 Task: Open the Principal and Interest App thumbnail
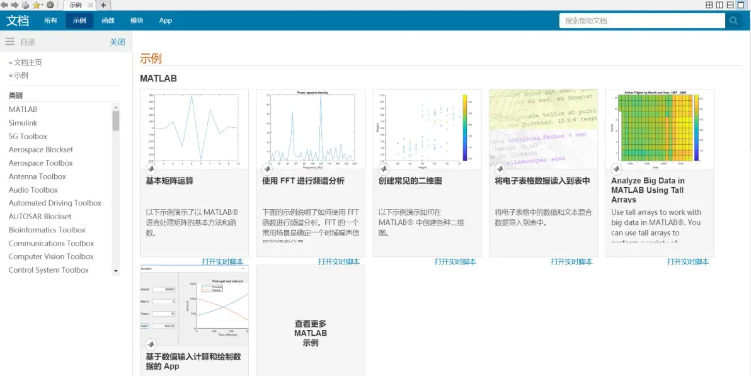click(x=194, y=305)
